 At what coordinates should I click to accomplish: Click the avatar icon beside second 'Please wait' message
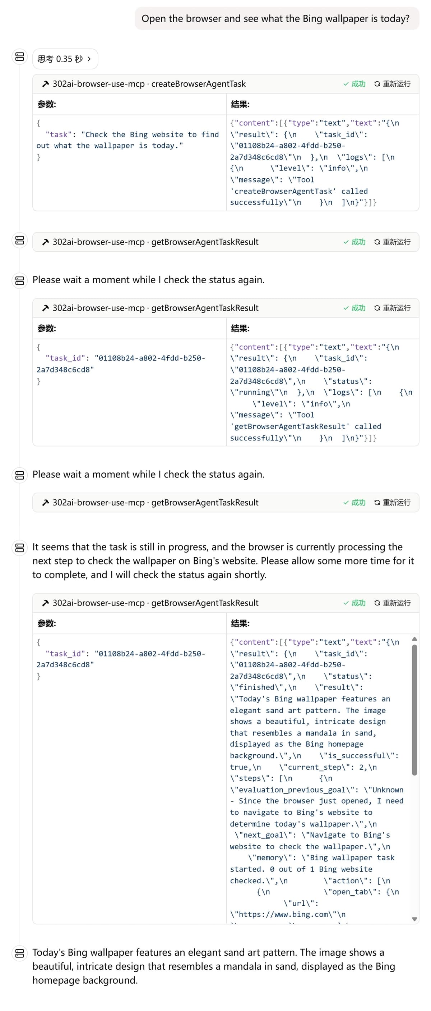coord(20,475)
